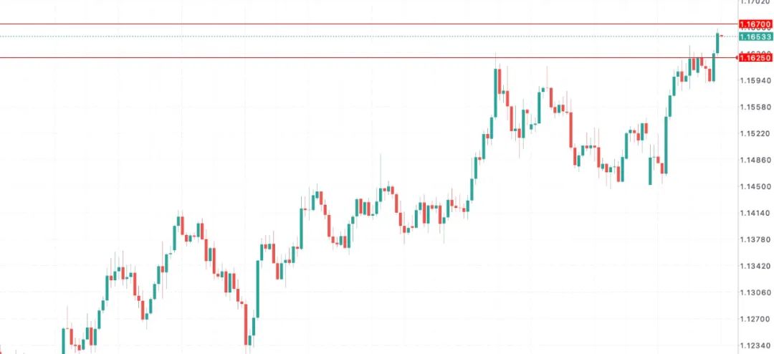Viewport: 774px width, 354px height.
Task: Click the 1.15220 price axis label
Action: (755, 134)
